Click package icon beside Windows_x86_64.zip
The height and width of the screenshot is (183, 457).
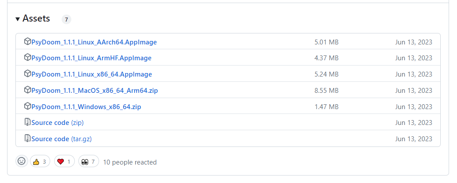(27, 106)
